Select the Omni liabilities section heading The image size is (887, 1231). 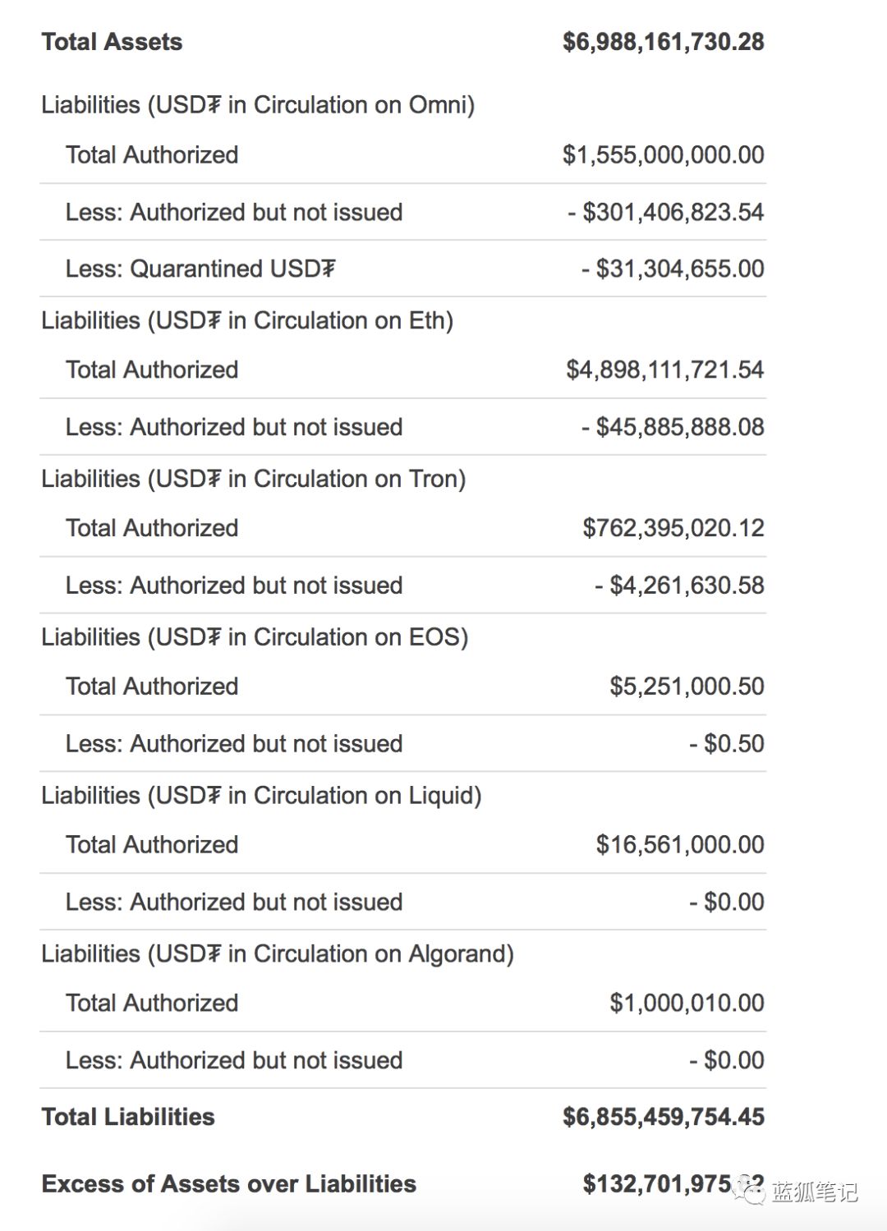click(x=258, y=105)
